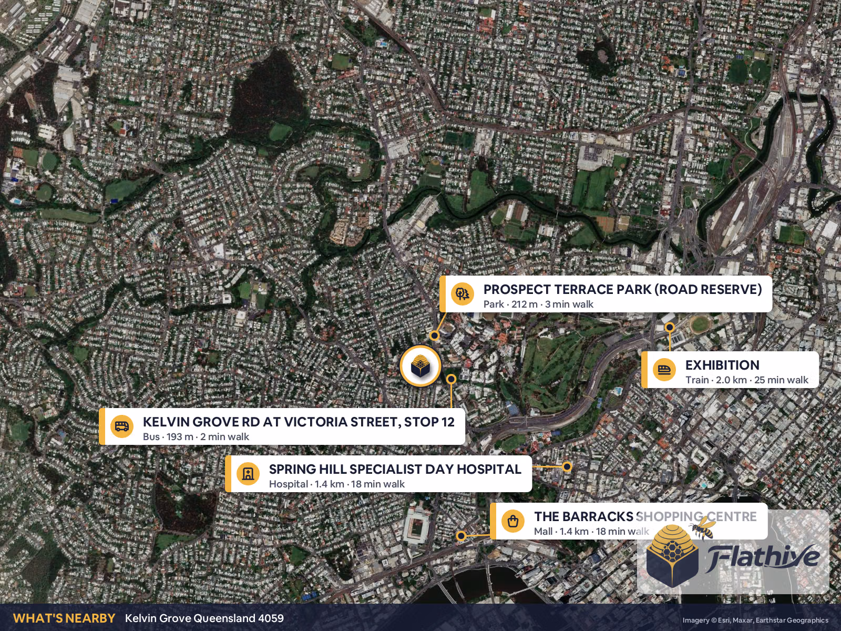The width and height of the screenshot is (841, 631).
Task: Click the 'EXHIBITION' title
Action: (x=722, y=365)
